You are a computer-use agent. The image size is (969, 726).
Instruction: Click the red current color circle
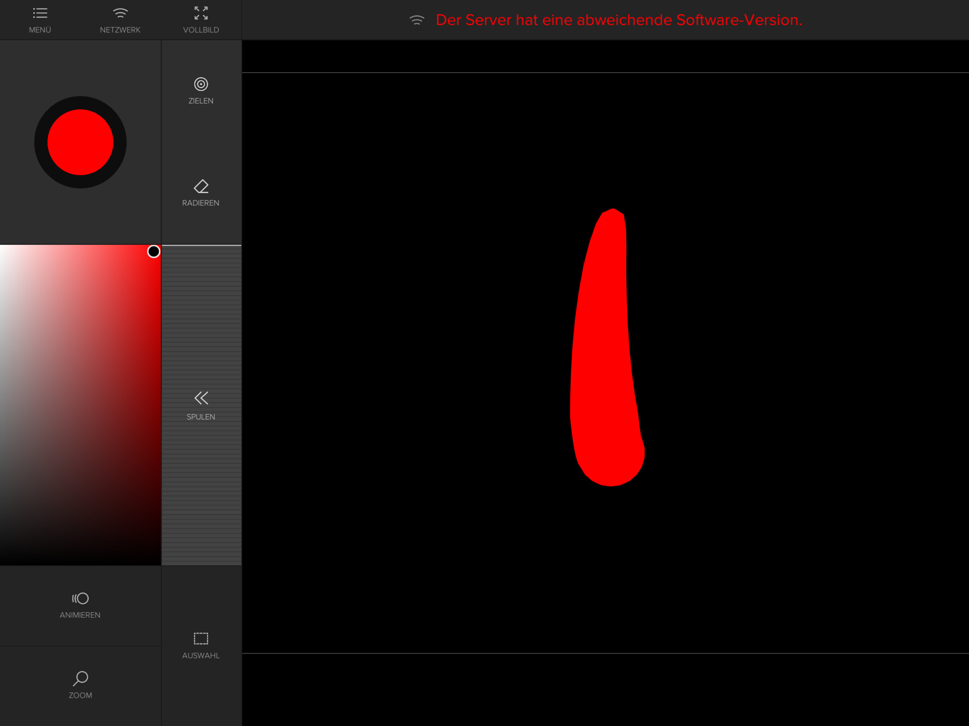pos(80,142)
